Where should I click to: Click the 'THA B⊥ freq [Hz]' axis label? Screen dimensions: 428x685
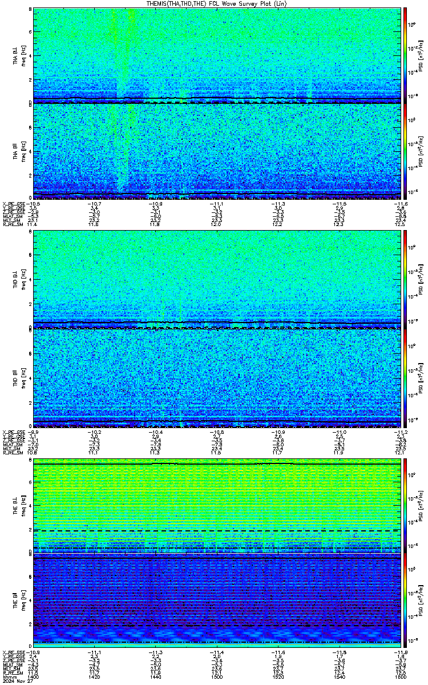pos(19,55)
